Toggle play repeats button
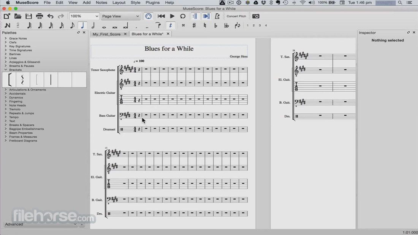418x235 pixels. point(194,16)
